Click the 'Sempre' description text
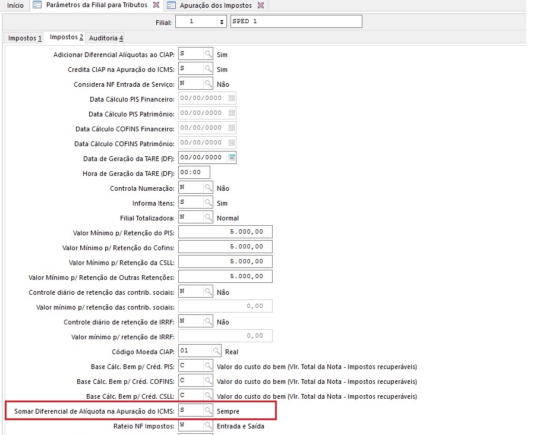The width and height of the screenshot is (540, 435). click(228, 411)
